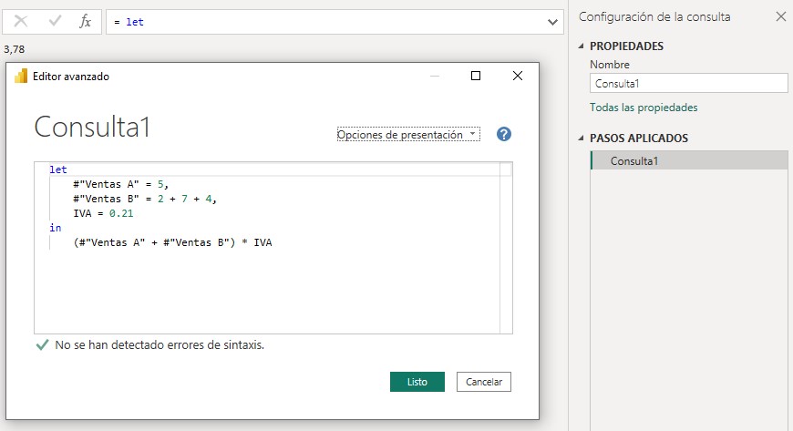Open help with the blue question icon

[504, 134]
